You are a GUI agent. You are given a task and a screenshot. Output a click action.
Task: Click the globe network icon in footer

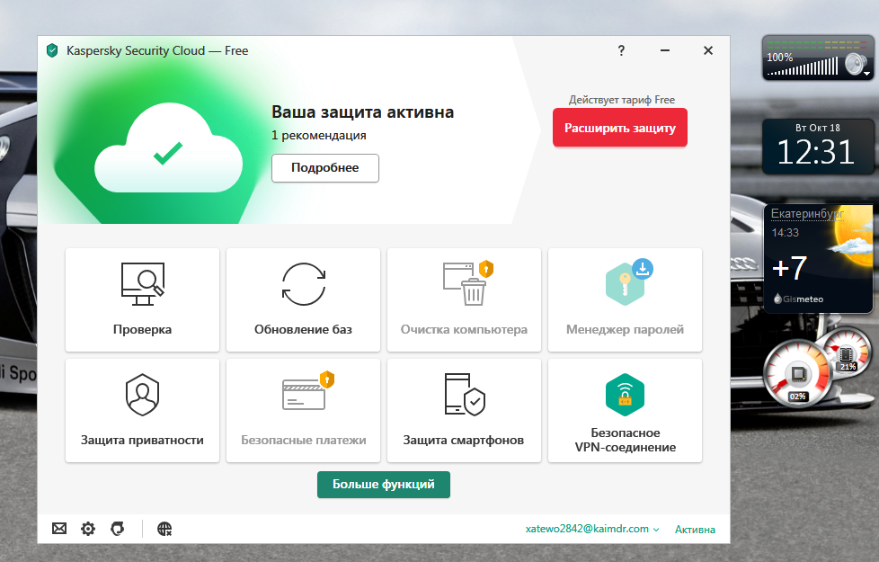pos(164,529)
